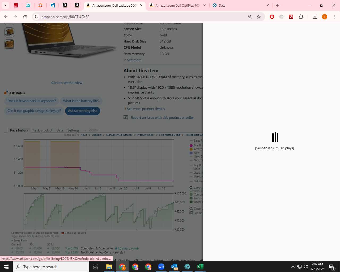Open a new browser tab

click(x=277, y=5)
